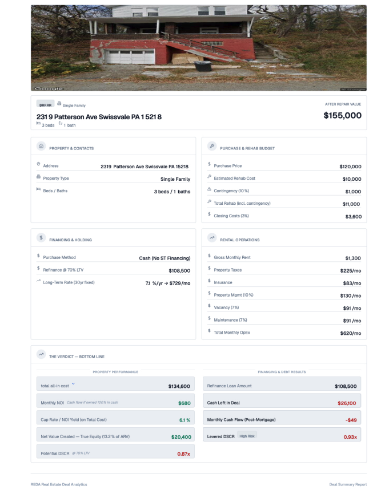Click the 7.1 %/yr → $729/mo rate value
The image size is (385, 494).
(x=168, y=284)
